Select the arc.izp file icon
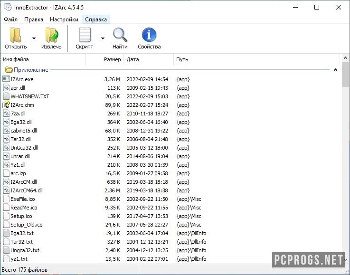Screen dimensions: 350x275 tap(6, 173)
